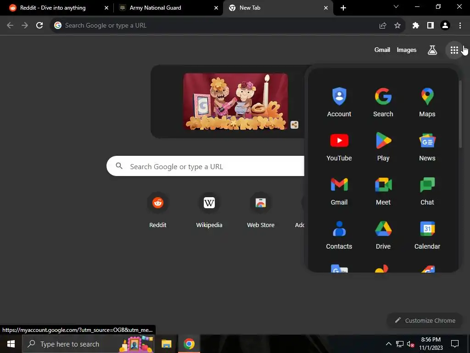Start Google Meet from the apps panel
This screenshot has height=353, width=470.
pos(383,191)
